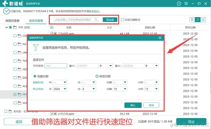
Task: Open the hamburger menu in title bar
Action: pyautogui.click(x=186, y=4)
